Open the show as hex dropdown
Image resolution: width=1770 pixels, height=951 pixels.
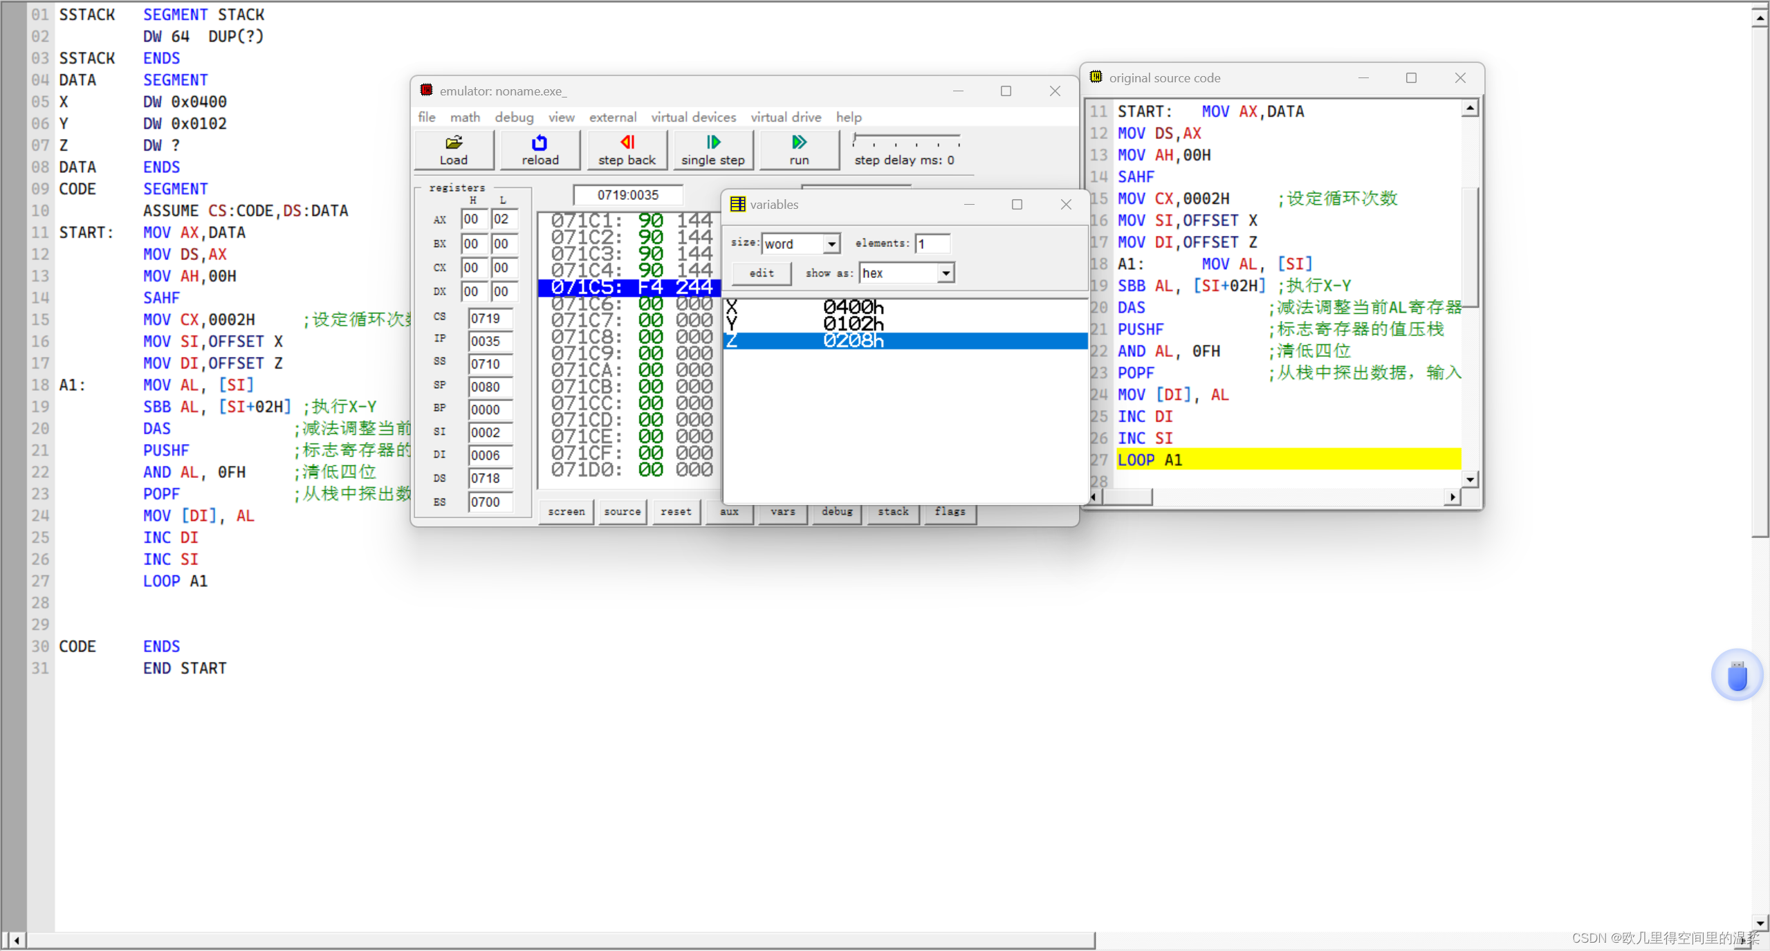pos(945,273)
